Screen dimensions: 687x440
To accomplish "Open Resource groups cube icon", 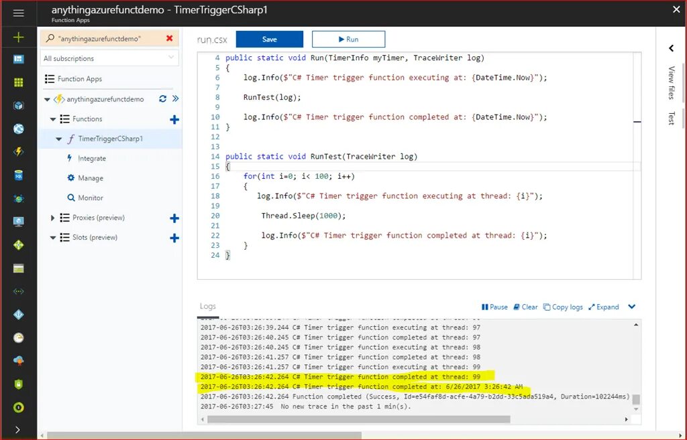I will (18, 105).
